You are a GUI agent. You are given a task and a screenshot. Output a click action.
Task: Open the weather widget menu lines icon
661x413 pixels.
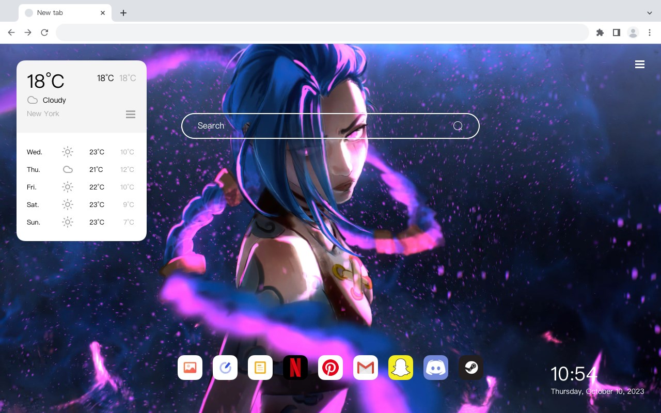(x=131, y=114)
